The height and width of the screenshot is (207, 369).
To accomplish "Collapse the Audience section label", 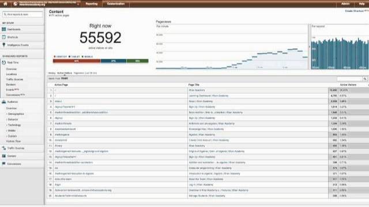I will pyautogui.click(x=13, y=102).
